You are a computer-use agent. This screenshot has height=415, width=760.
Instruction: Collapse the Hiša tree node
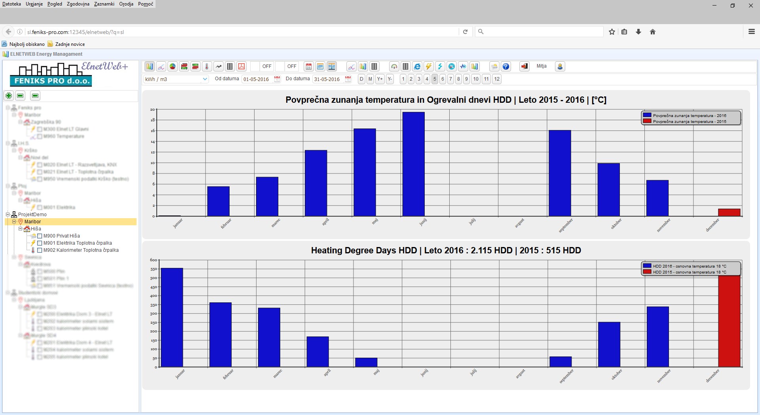21,229
